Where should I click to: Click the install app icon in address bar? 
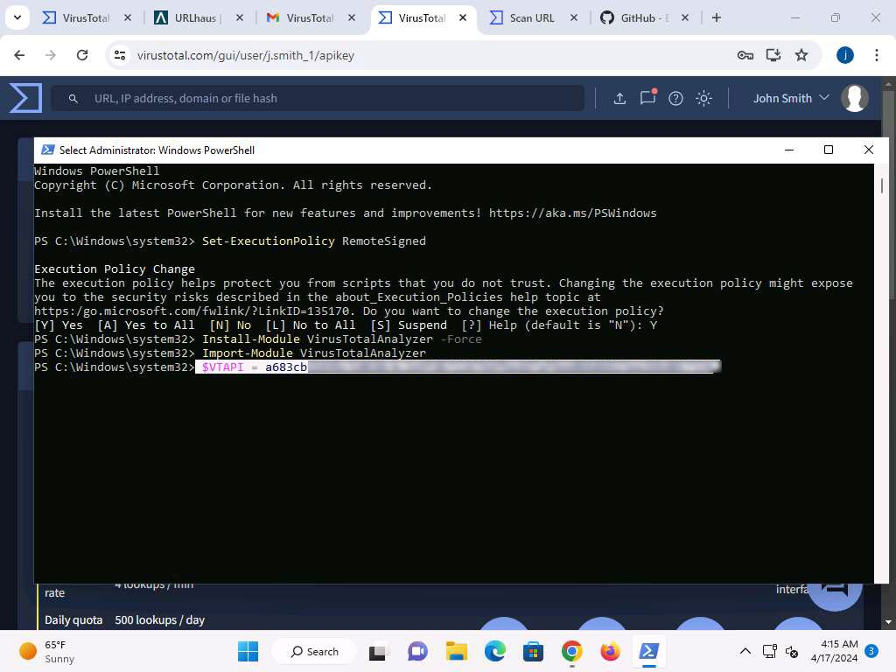point(773,55)
